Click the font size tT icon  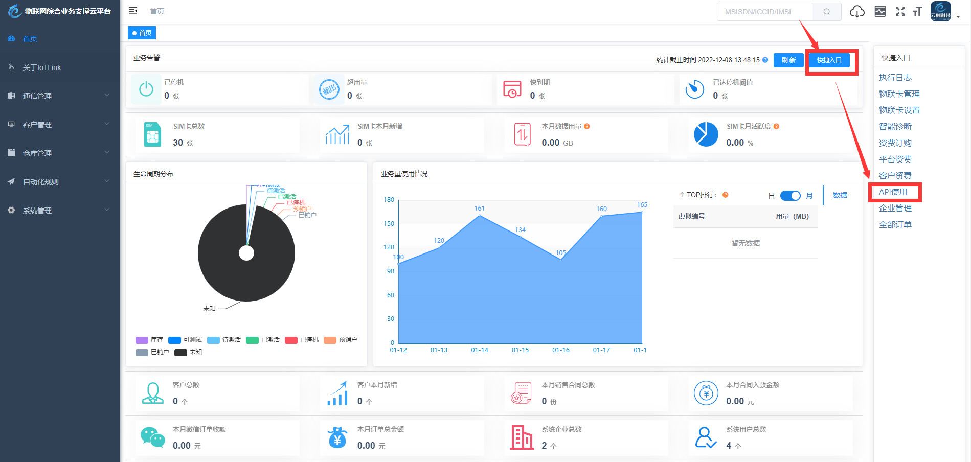(918, 11)
